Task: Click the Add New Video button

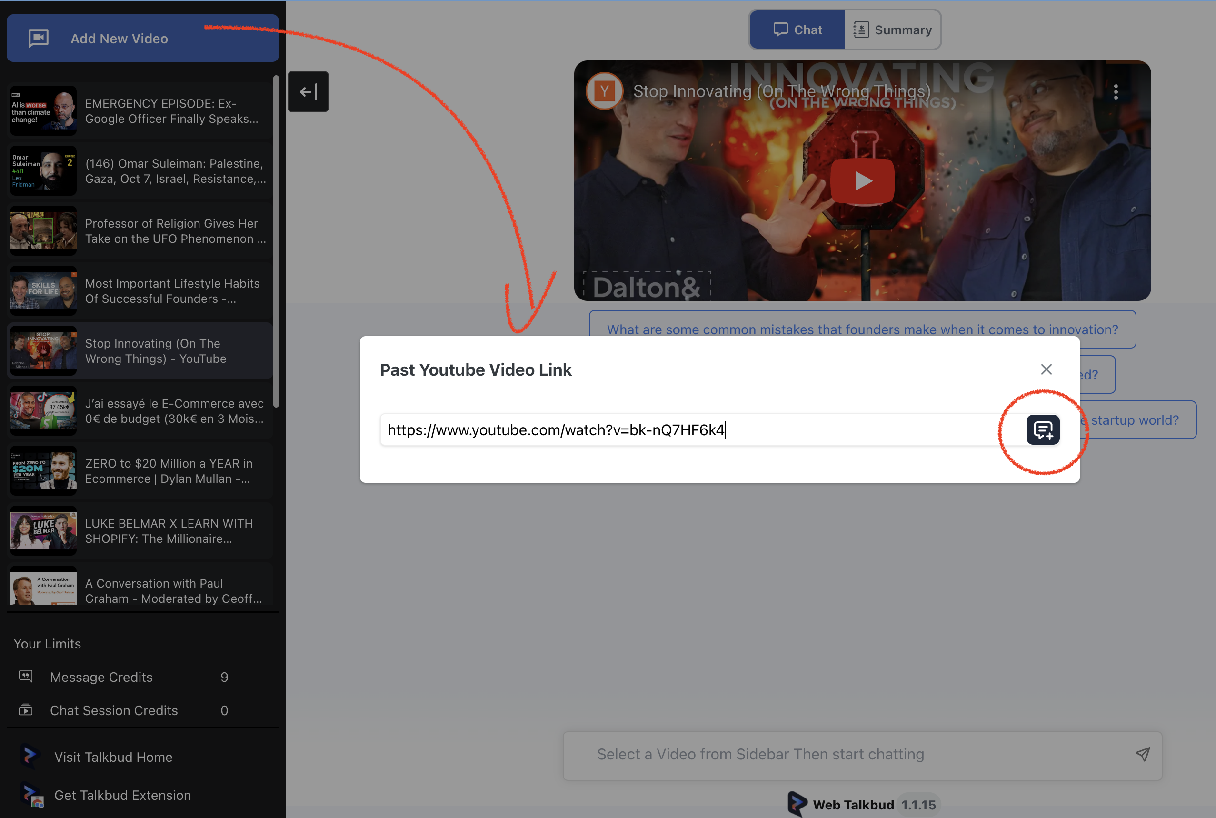Action: [x=142, y=39]
